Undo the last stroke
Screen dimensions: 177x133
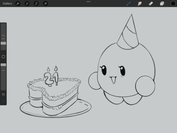click(x=3, y=95)
